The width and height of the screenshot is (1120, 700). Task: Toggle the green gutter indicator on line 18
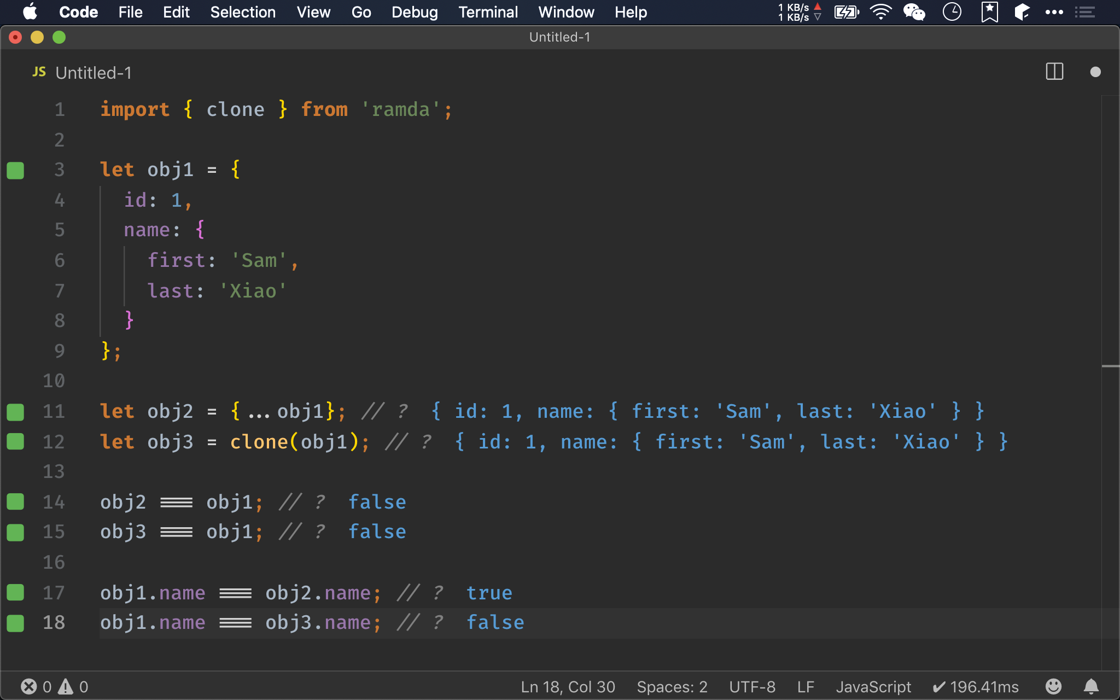(x=15, y=623)
